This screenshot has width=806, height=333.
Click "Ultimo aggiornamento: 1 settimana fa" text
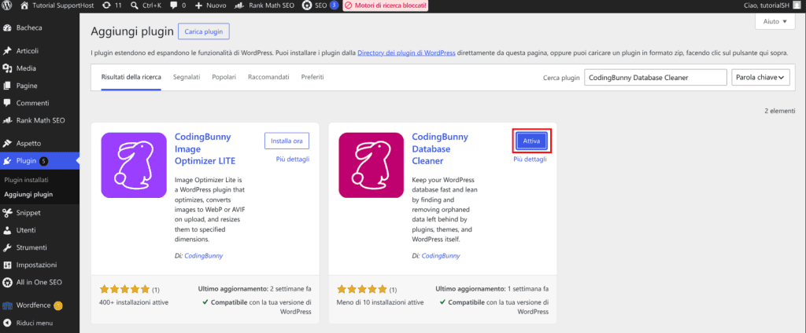(492, 289)
